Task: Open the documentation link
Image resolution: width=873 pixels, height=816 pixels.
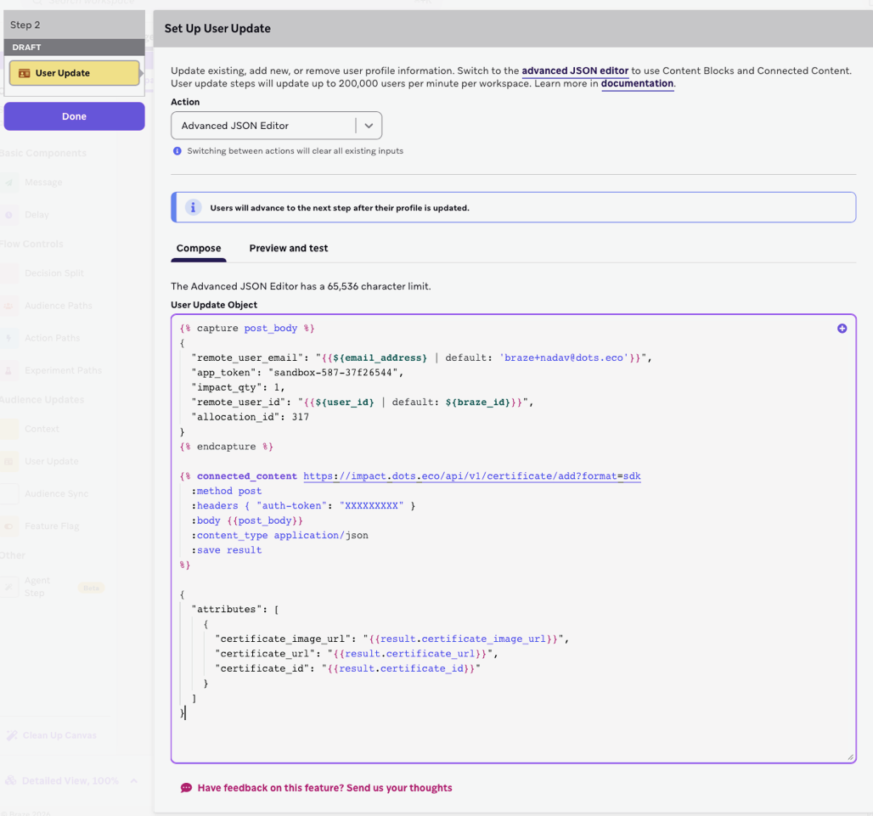Action: [637, 83]
